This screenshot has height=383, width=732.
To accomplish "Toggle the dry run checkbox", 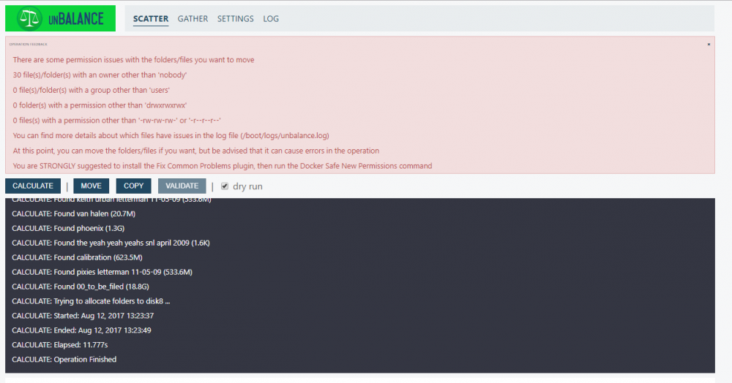I will click(225, 186).
